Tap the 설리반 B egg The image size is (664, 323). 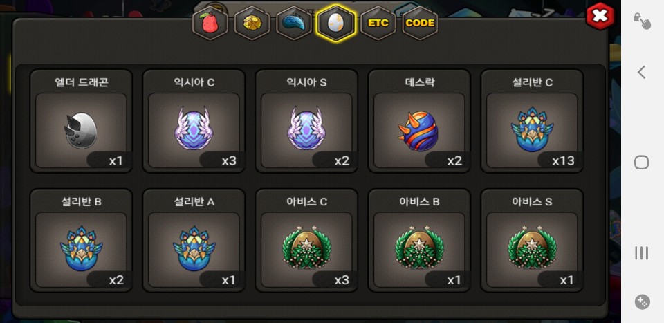tap(82, 241)
